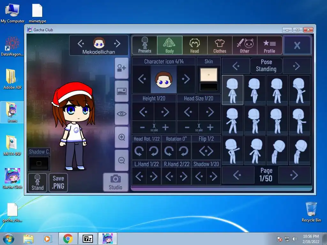Switch to the Body tab
Image resolution: width=327 pixels, height=245 pixels.
click(x=170, y=45)
